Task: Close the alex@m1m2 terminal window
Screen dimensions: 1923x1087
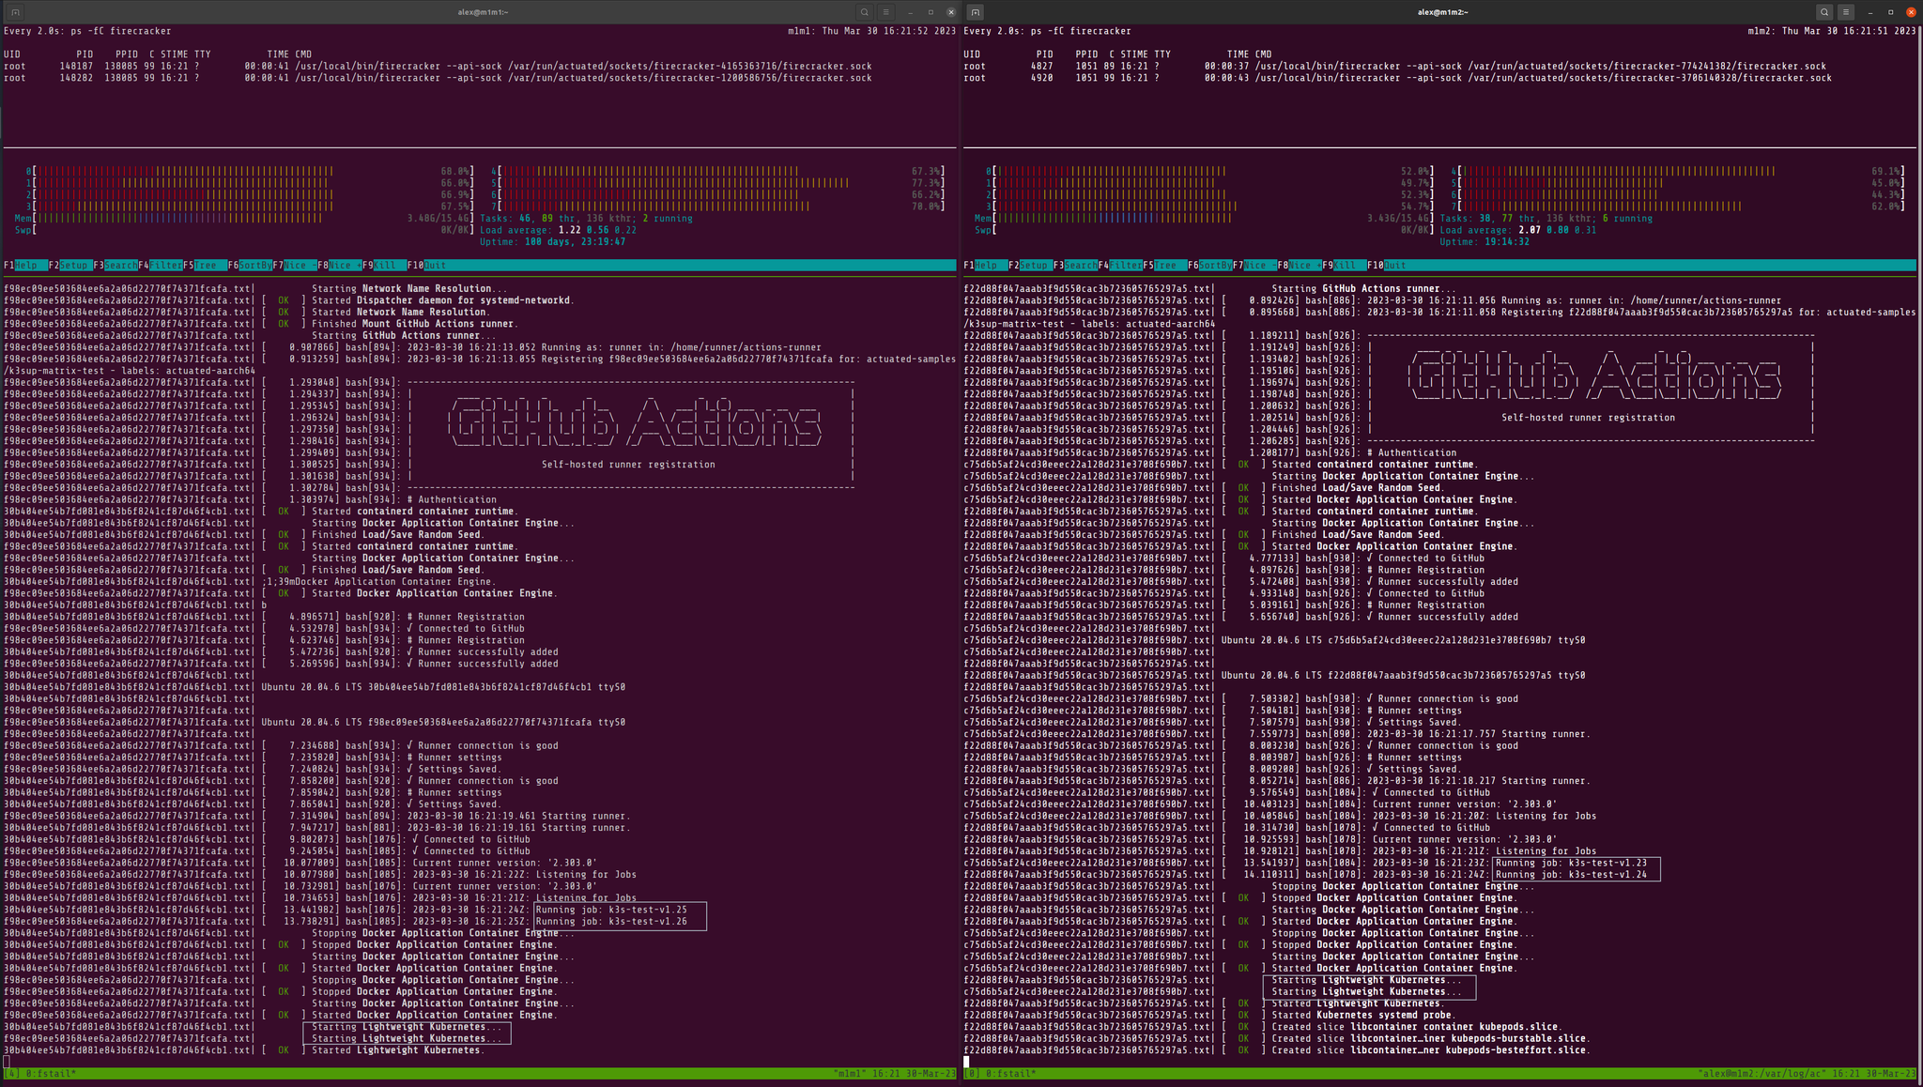Action: click(1912, 12)
